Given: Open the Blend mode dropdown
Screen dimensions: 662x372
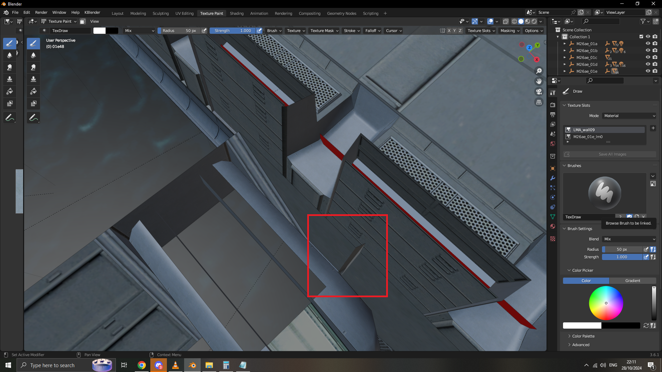Looking at the screenshot, I should (x=630, y=239).
